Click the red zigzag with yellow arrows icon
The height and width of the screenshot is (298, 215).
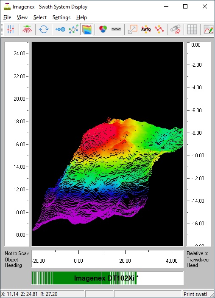[159, 29]
